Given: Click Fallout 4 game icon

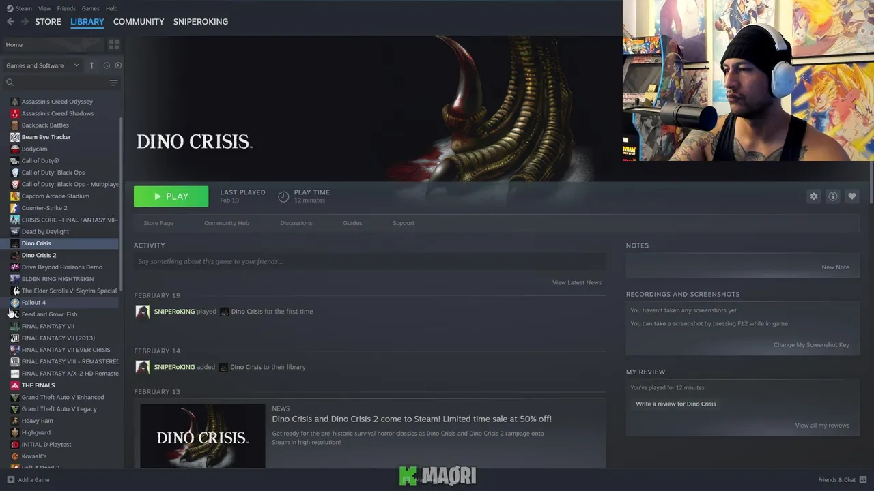Looking at the screenshot, I should (x=15, y=303).
